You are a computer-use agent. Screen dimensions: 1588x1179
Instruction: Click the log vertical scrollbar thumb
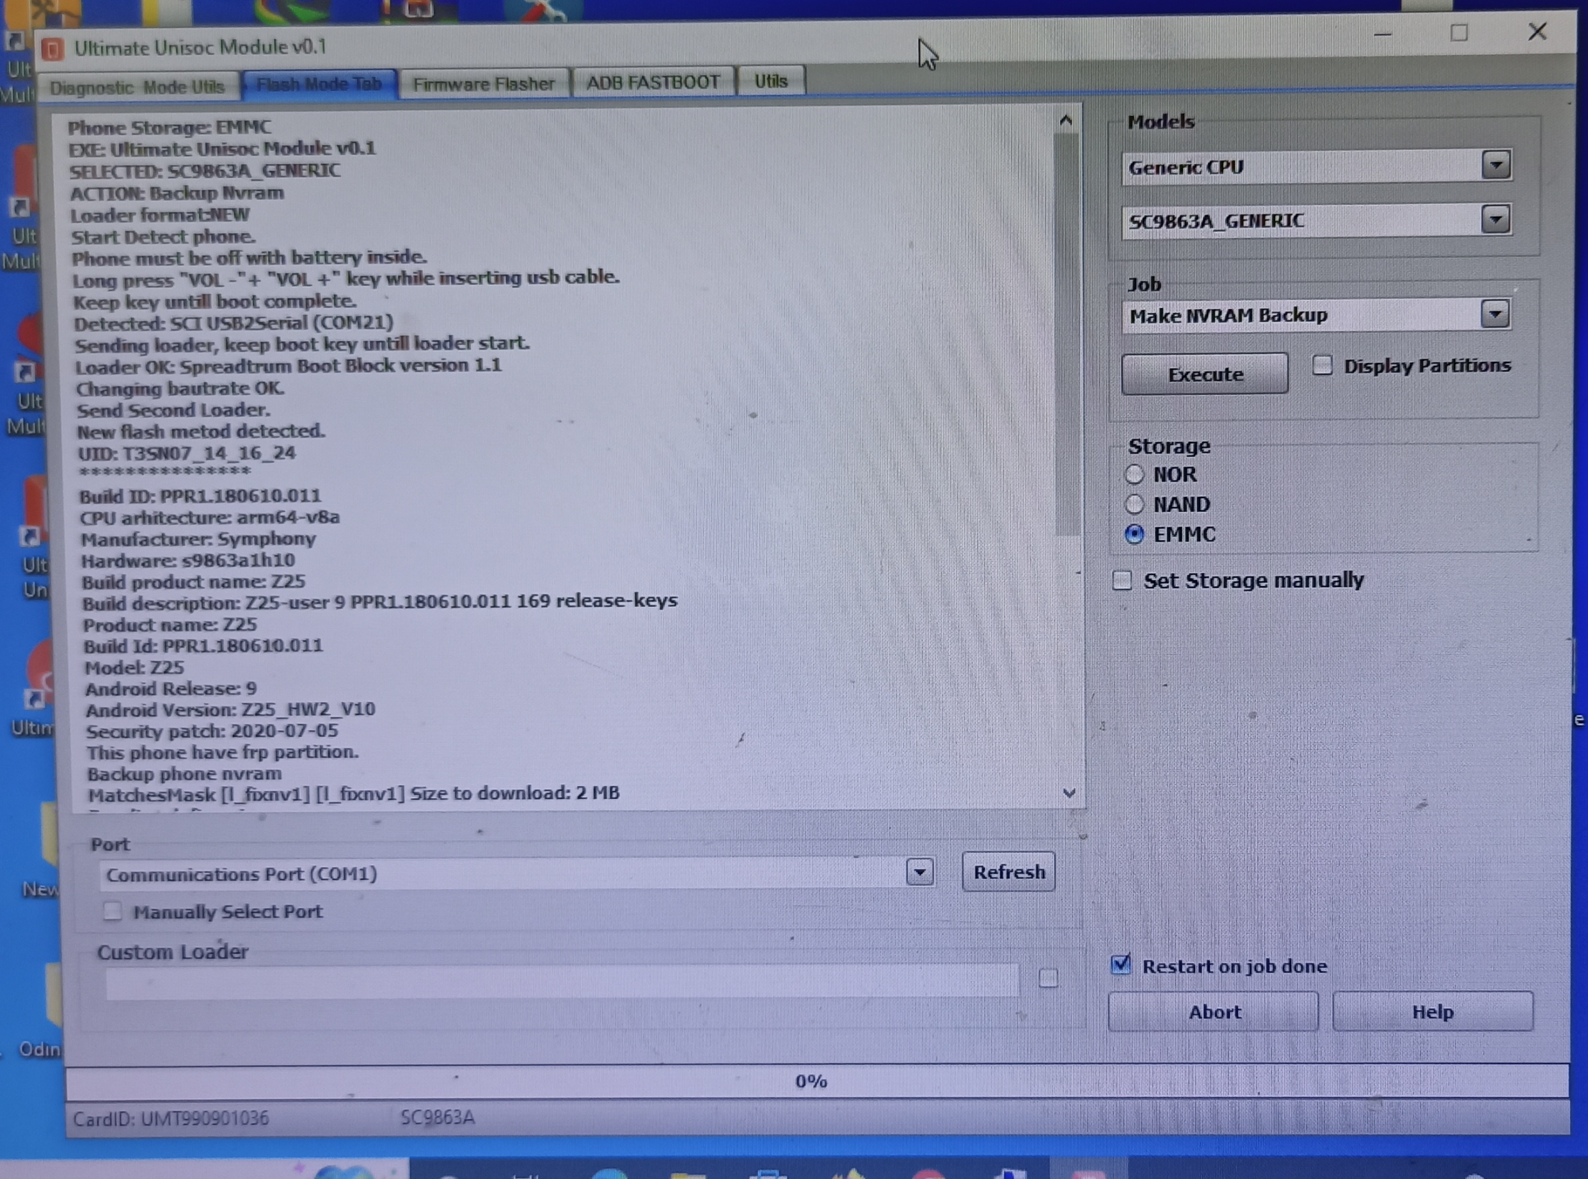click(1067, 335)
